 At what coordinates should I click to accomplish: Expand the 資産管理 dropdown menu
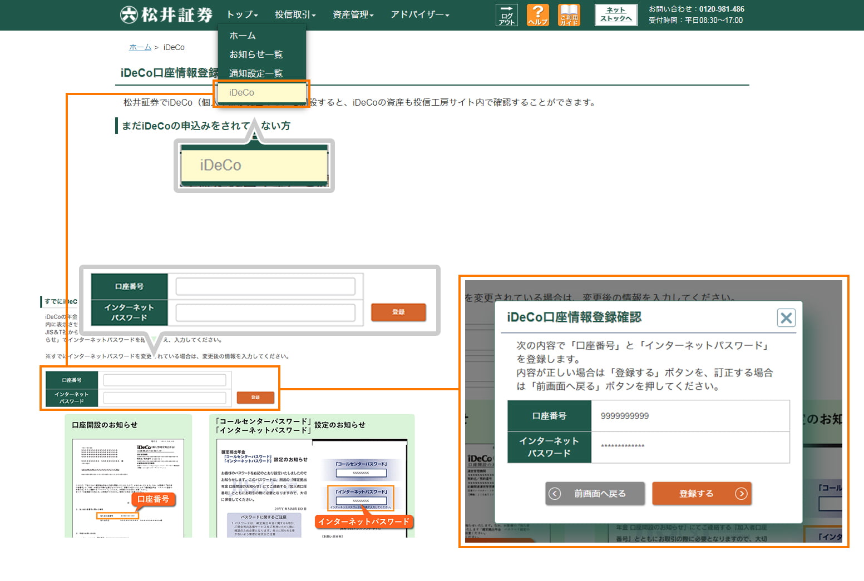pyautogui.click(x=353, y=14)
